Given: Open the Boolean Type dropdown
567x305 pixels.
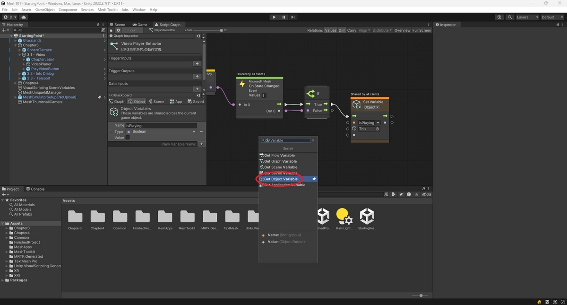Looking at the screenshot, I should tap(161, 131).
